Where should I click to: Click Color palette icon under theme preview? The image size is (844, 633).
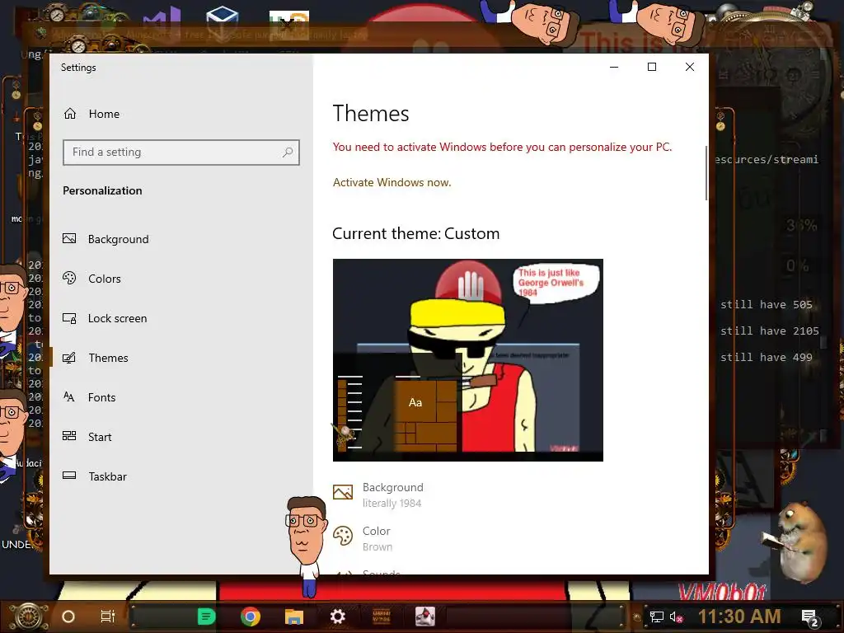343,536
